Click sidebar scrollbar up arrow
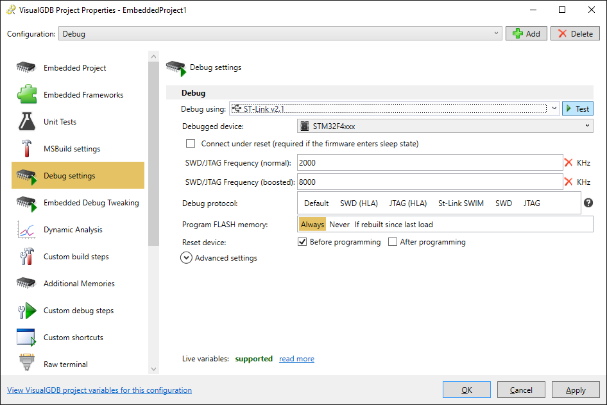 pyautogui.click(x=154, y=56)
